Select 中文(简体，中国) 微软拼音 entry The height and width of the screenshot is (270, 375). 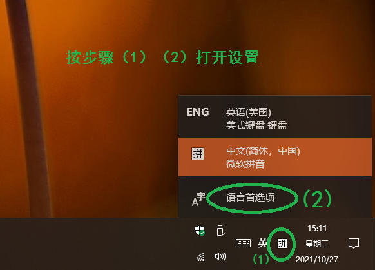275,157
